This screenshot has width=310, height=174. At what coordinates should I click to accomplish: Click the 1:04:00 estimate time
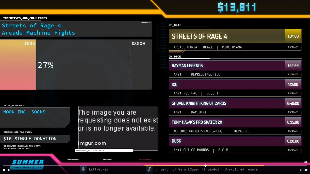click(x=293, y=36)
